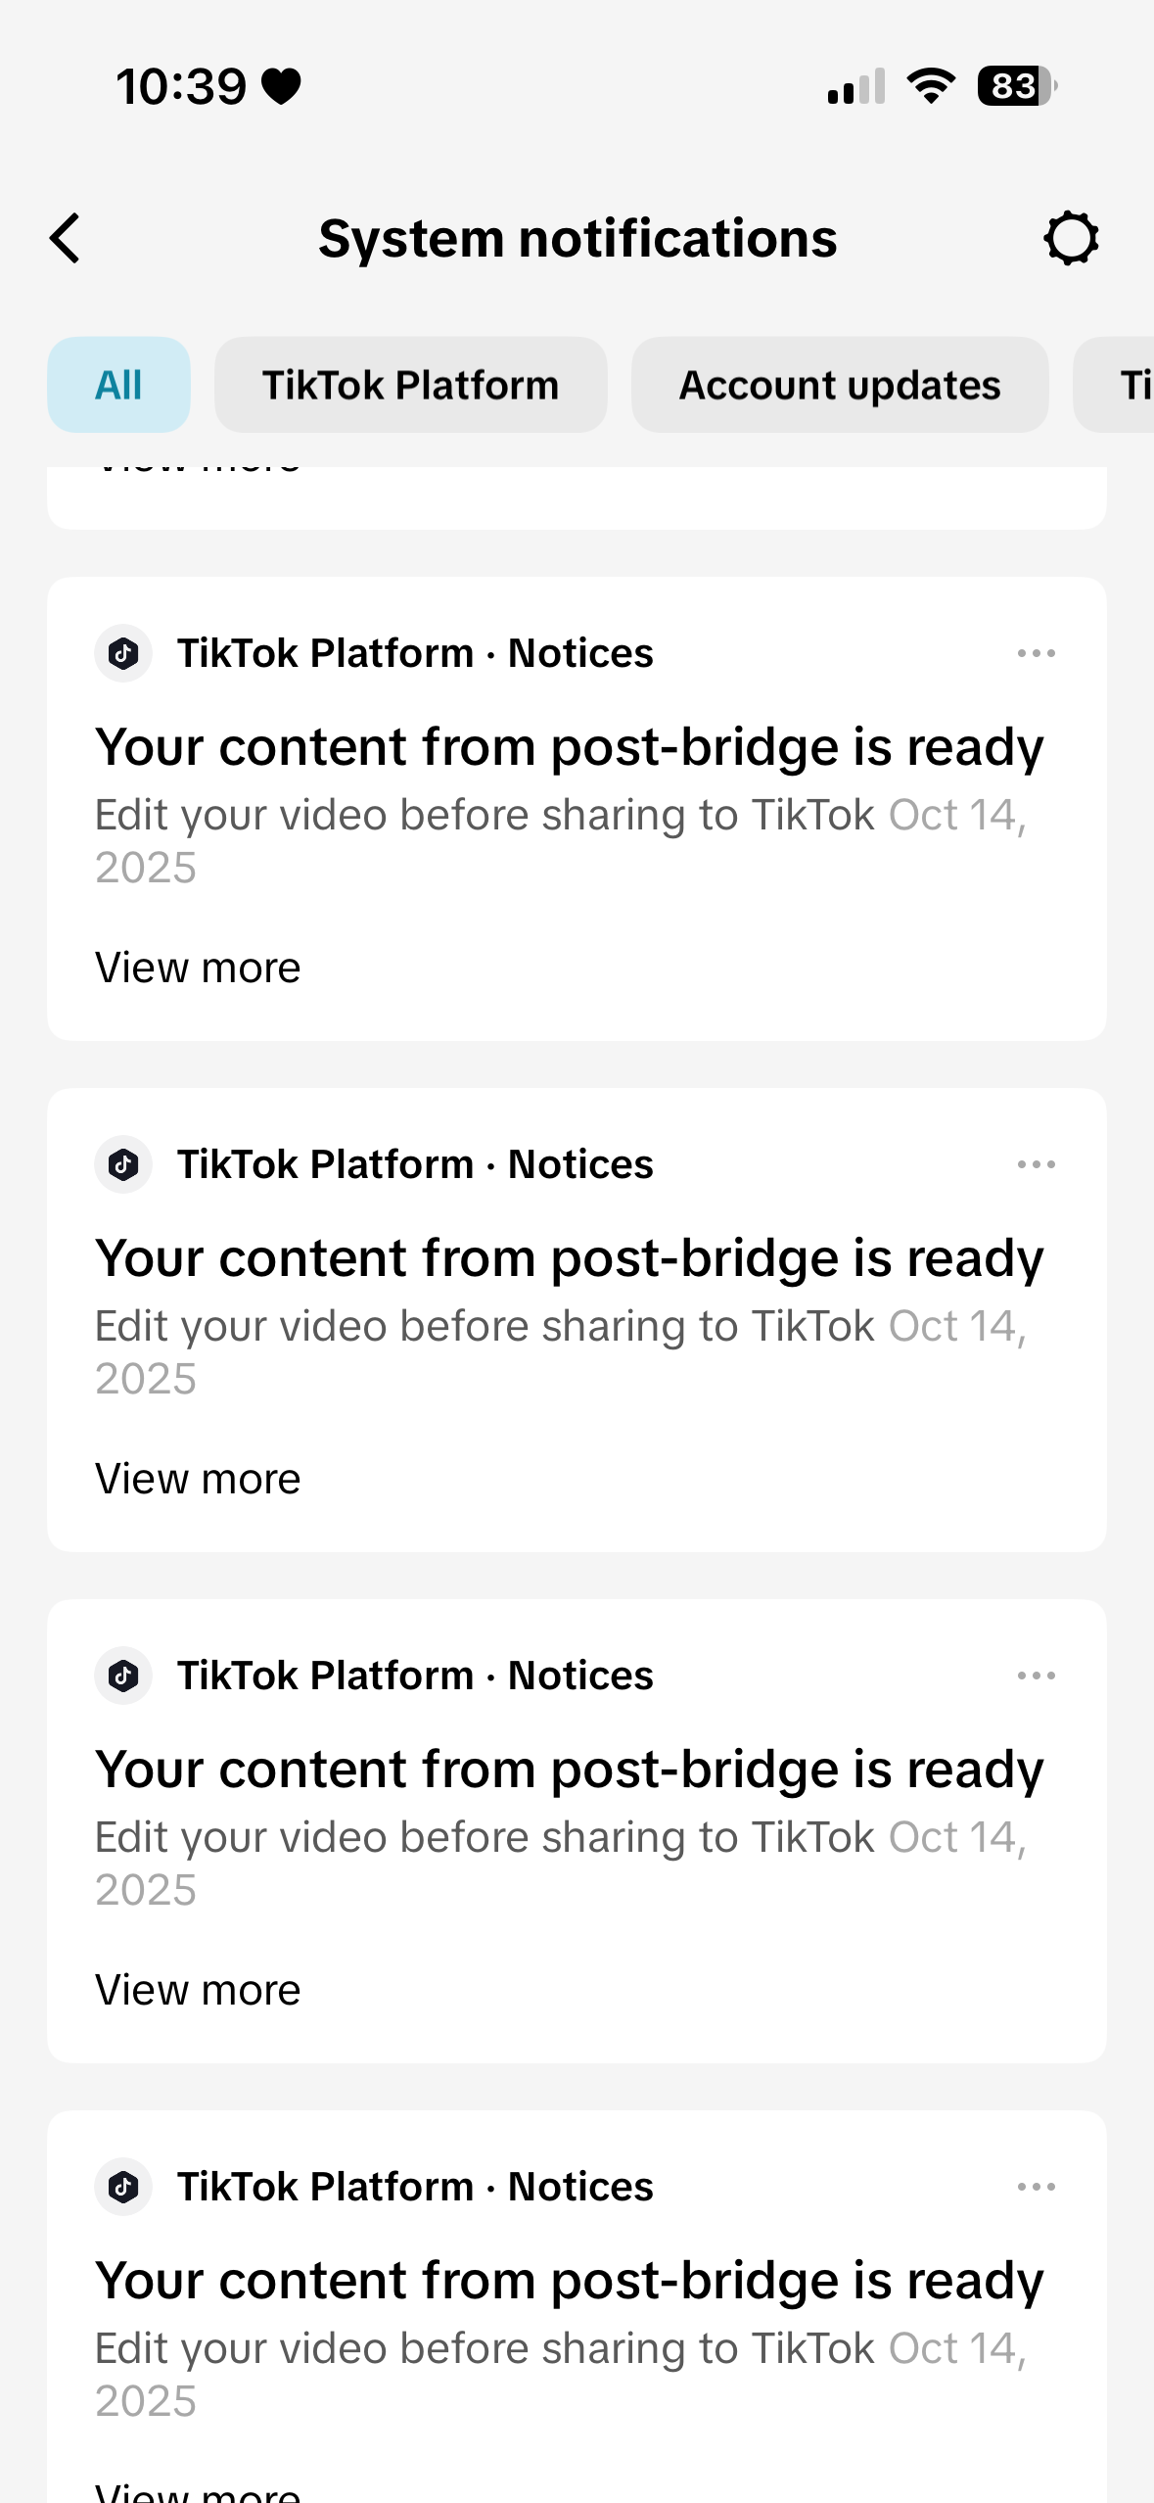Switch to the TikTok Platform tab
The width and height of the screenshot is (1154, 2503).
pos(410,385)
